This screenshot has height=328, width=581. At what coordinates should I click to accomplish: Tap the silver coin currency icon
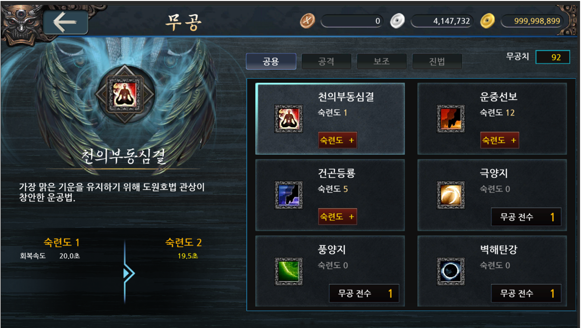tap(398, 21)
